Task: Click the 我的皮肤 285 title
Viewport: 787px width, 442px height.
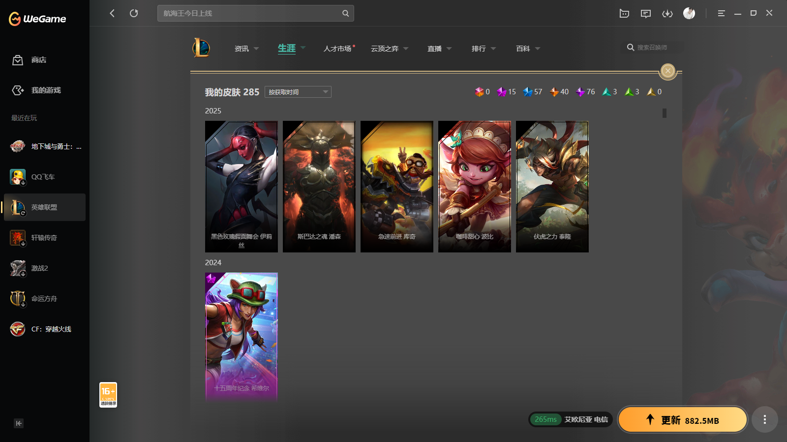Action: (x=232, y=92)
